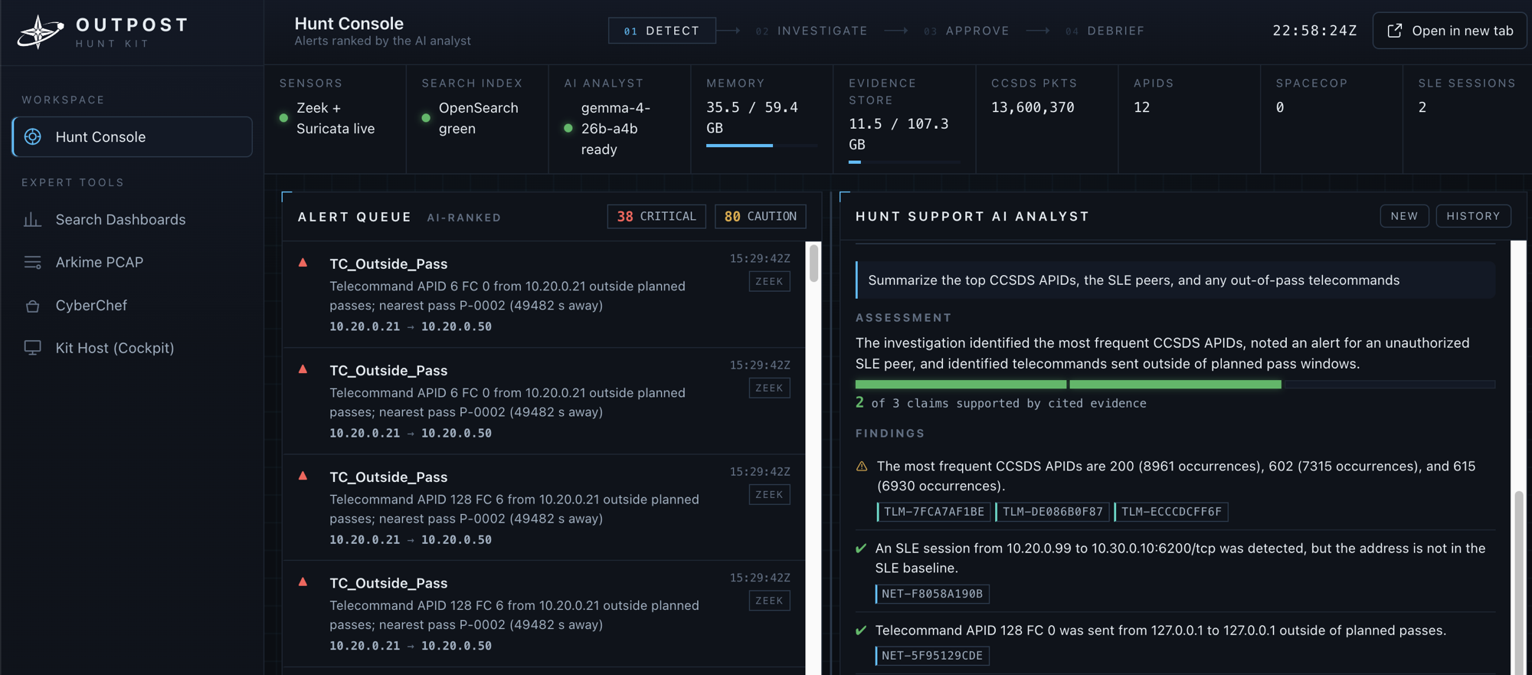Go to the 02 Investigate step
The height and width of the screenshot is (675, 1532).
tap(812, 31)
